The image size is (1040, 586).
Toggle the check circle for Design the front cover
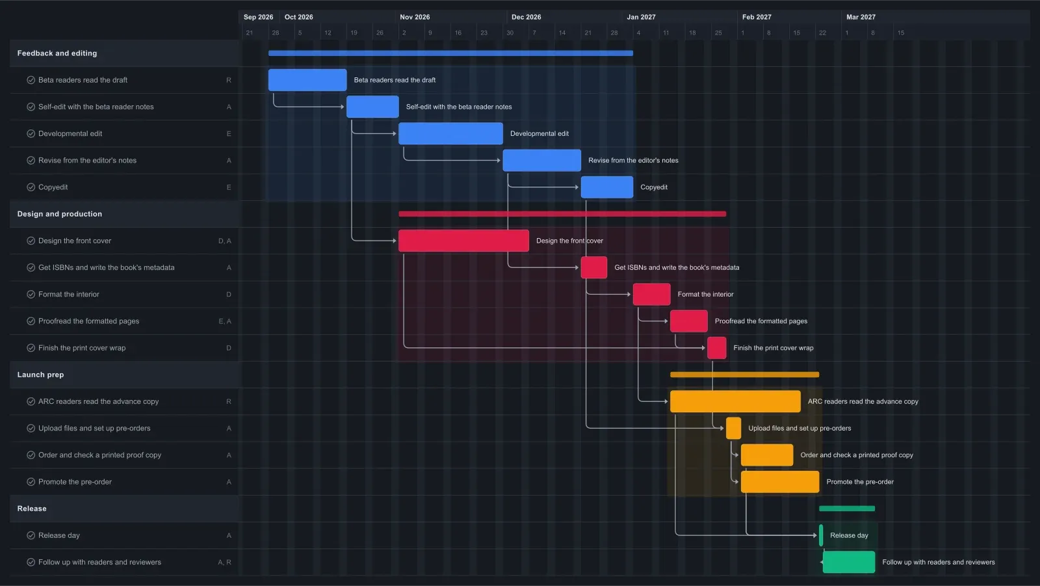click(x=31, y=241)
